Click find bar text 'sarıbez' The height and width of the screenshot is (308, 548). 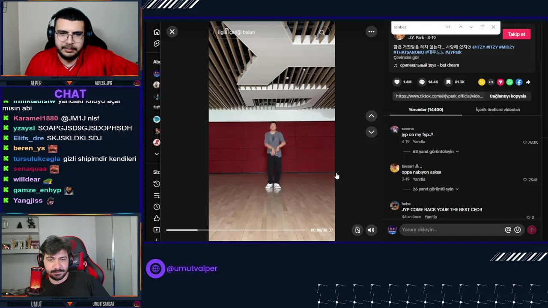(x=400, y=27)
